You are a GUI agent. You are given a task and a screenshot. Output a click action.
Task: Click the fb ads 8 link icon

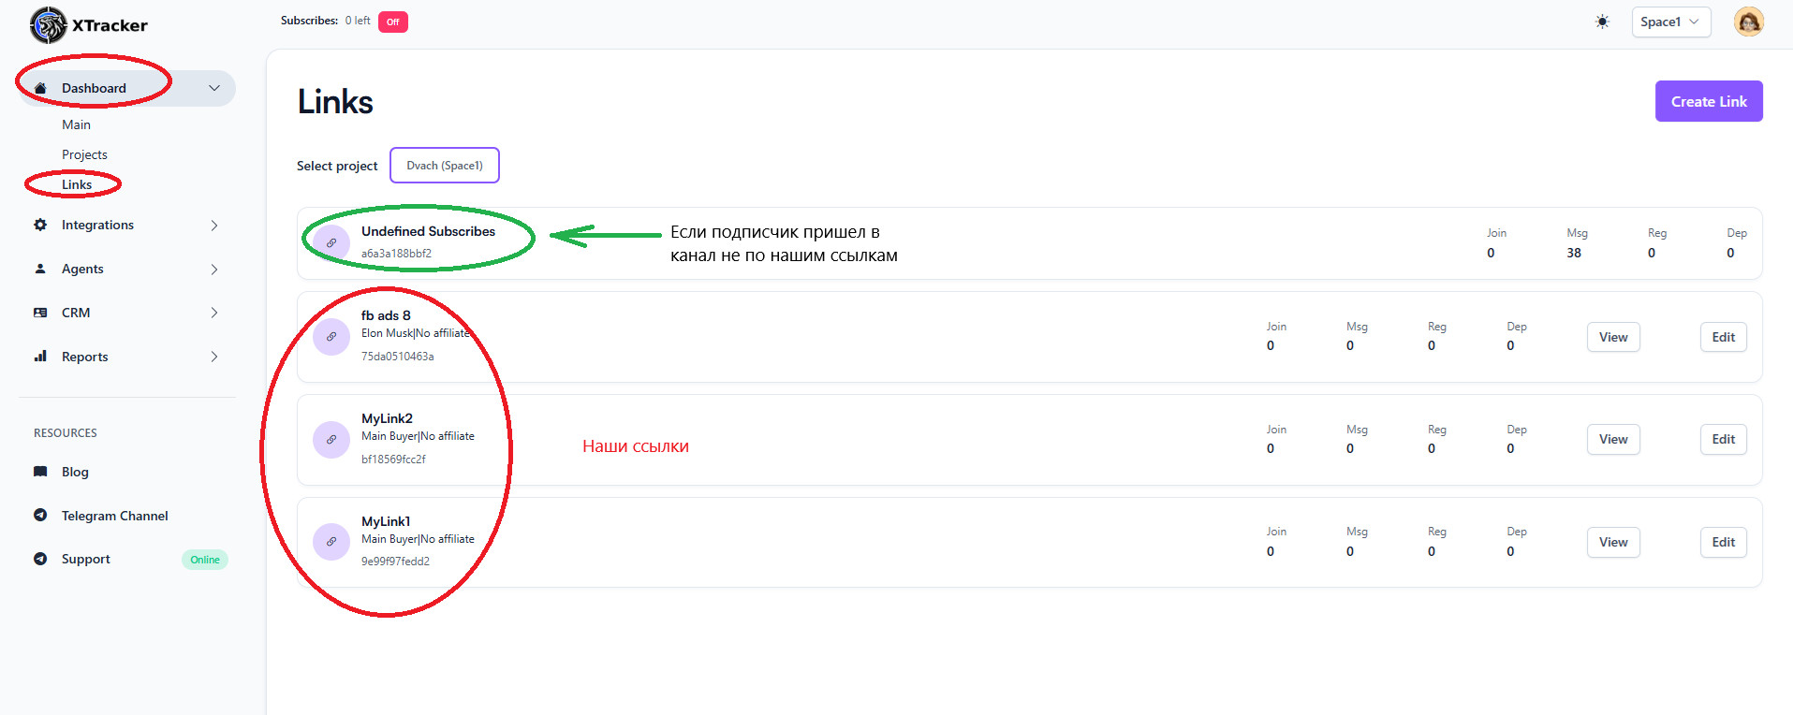(x=331, y=337)
